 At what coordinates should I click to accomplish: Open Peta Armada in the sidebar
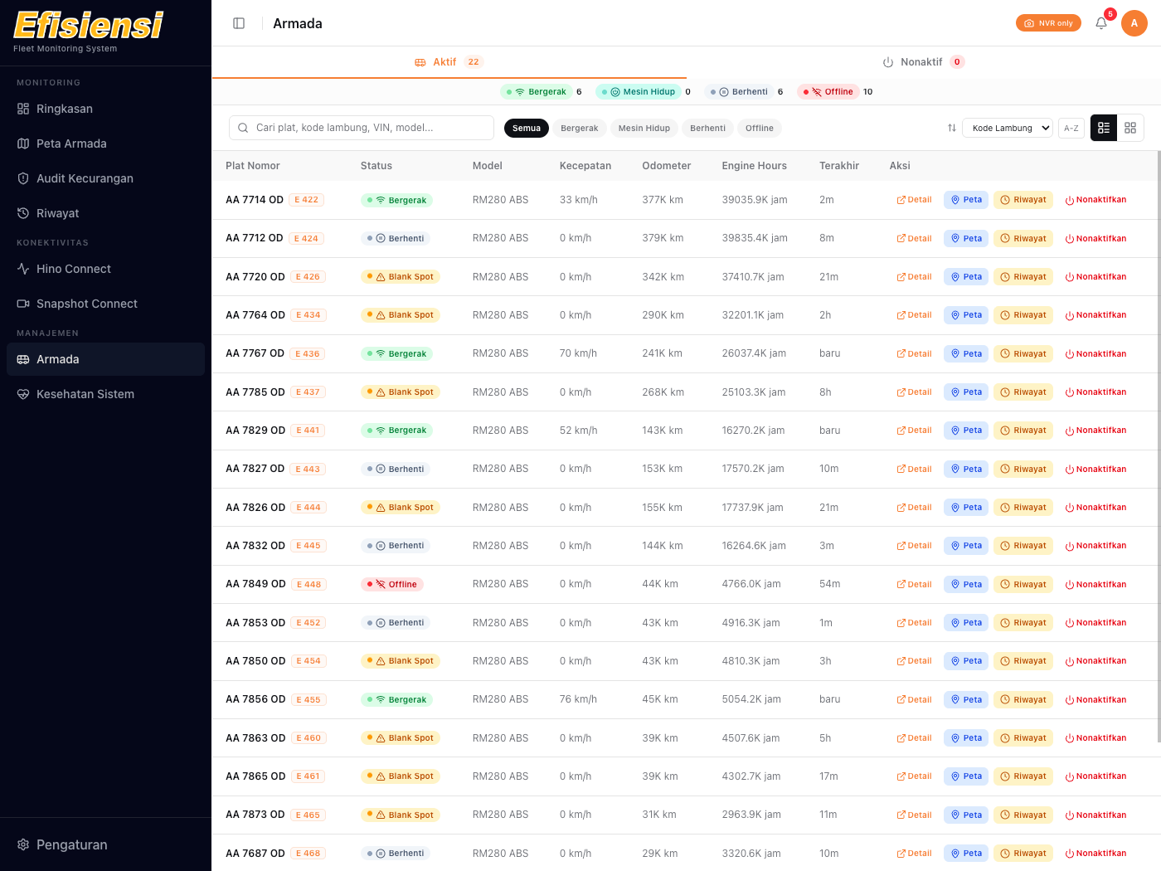tap(105, 144)
